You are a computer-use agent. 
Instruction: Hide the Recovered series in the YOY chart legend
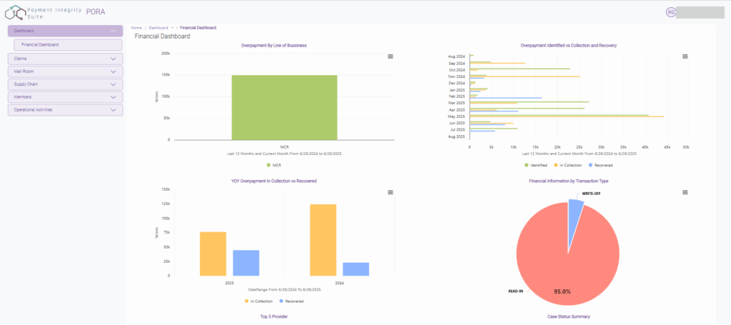(291, 301)
